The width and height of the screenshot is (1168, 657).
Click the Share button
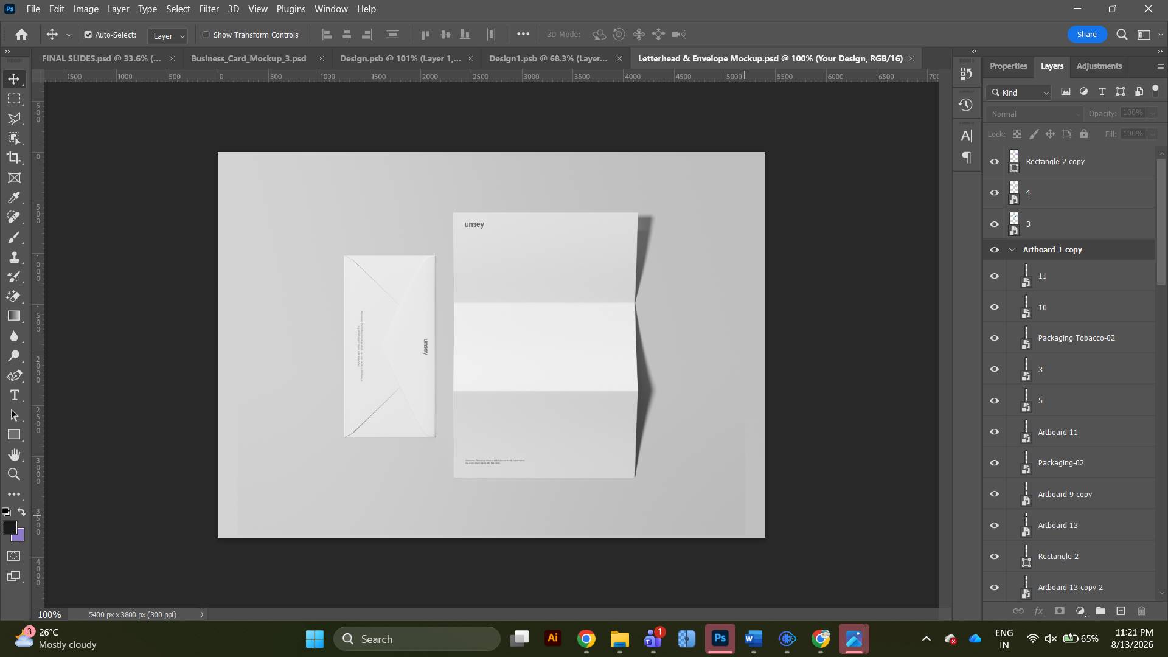point(1086,35)
